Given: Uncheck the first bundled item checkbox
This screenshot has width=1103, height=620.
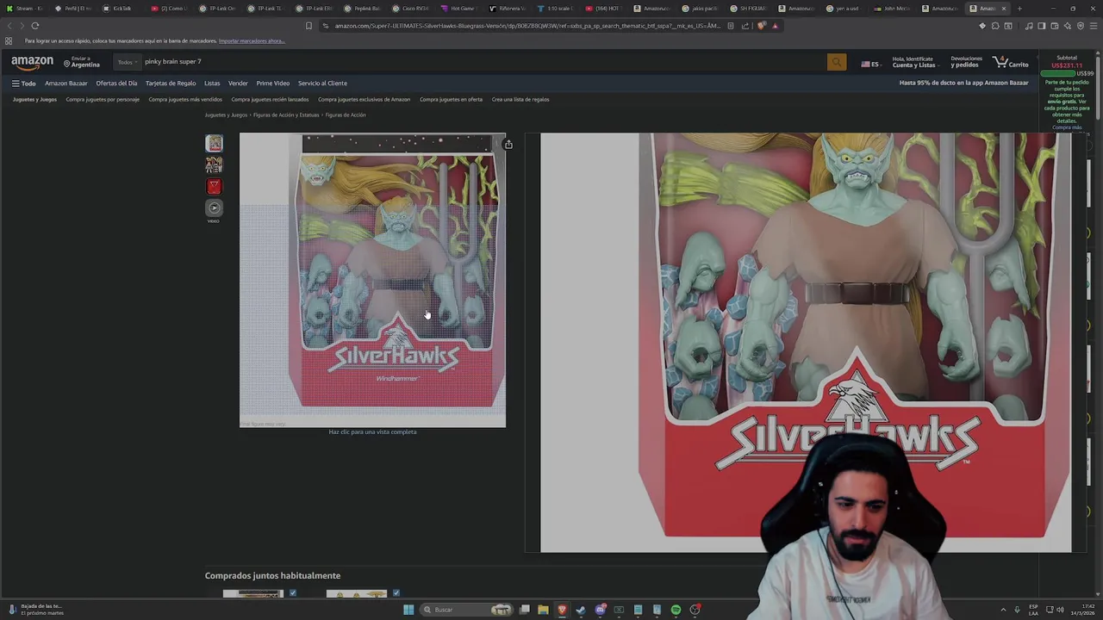Looking at the screenshot, I should click(x=293, y=592).
